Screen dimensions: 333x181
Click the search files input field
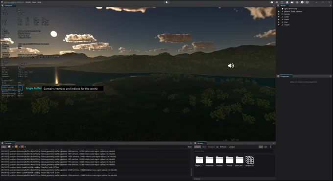click(234, 151)
